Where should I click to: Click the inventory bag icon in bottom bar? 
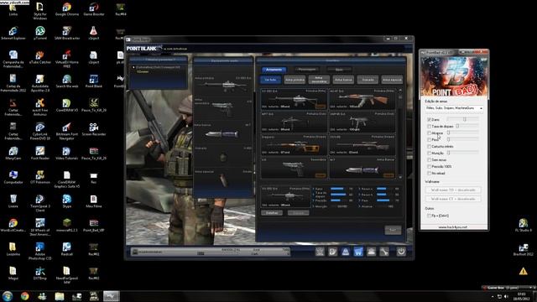tap(345, 252)
